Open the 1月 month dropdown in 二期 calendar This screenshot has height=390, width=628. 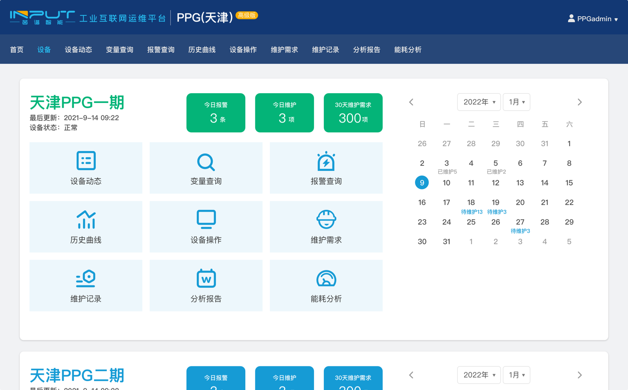click(x=516, y=375)
